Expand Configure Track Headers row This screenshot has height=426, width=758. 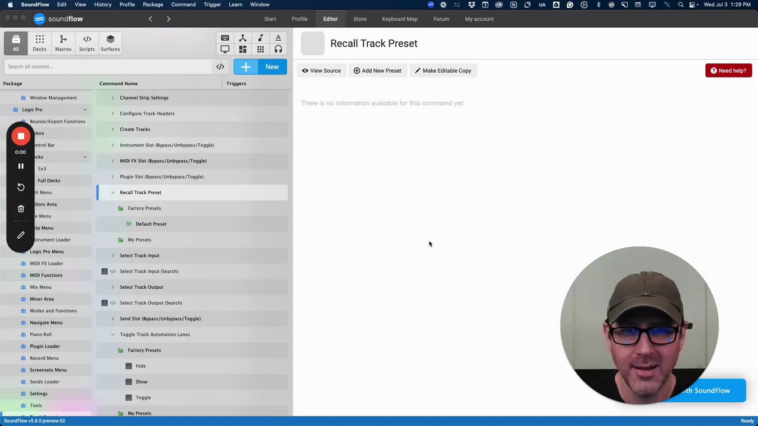click(x=113, y=114)
